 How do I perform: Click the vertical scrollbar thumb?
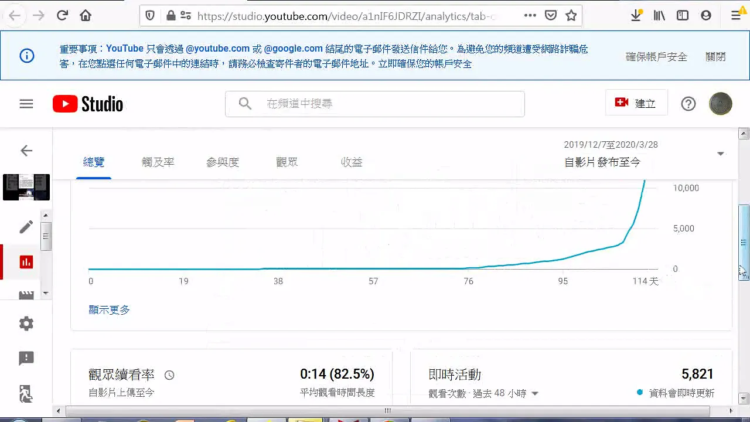pos(744,243)
